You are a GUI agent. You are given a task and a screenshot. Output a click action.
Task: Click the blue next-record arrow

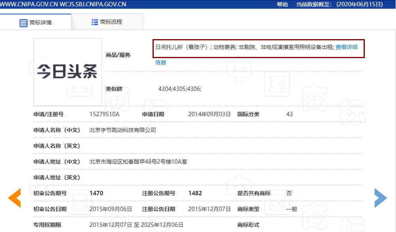tap(381, 198)
